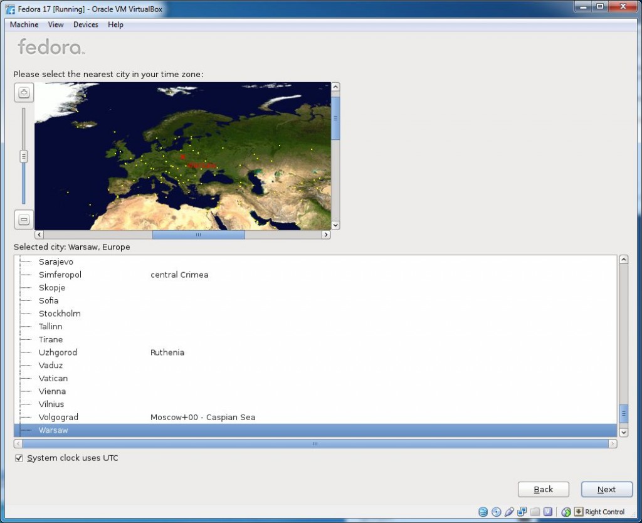Image resolution: width=642 pixels, height=523 pixels.
Task: Select Vaduz in the city list
Action: (x=315, y=366)
